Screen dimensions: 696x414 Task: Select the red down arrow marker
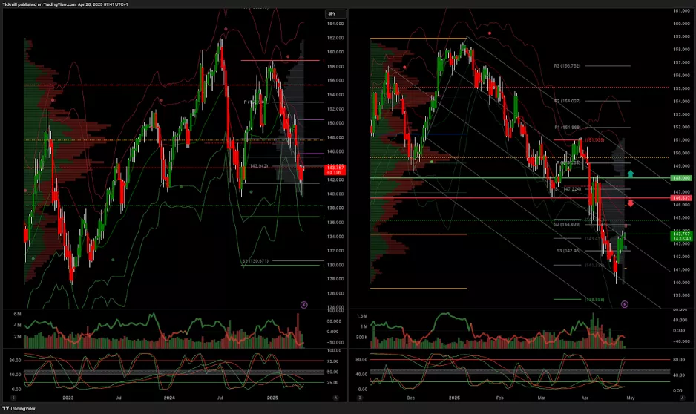[631, 203]
